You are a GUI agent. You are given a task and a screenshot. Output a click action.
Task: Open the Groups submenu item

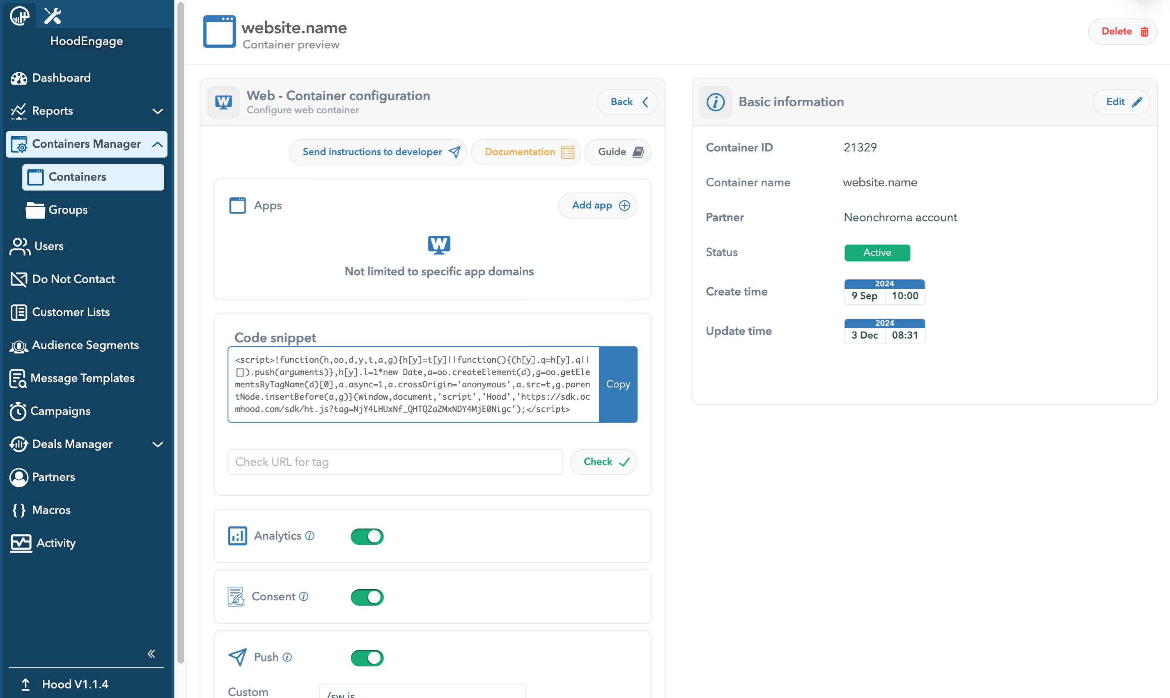pyautogui.click(x=68, y=210)
